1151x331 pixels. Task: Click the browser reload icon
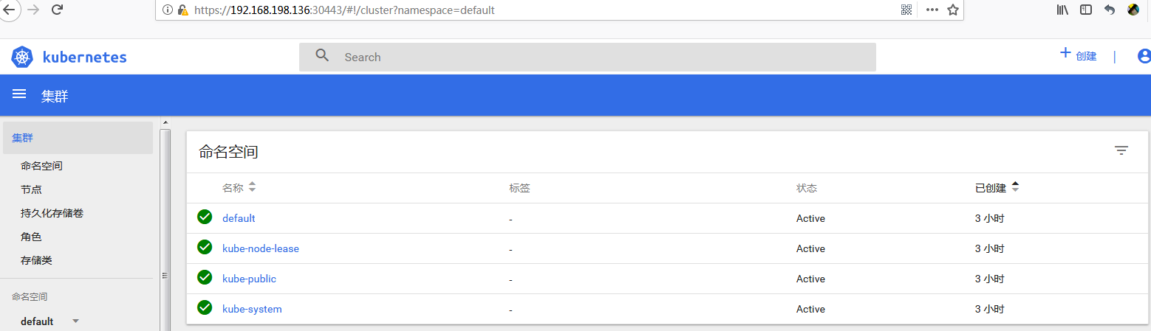[57, 10]
